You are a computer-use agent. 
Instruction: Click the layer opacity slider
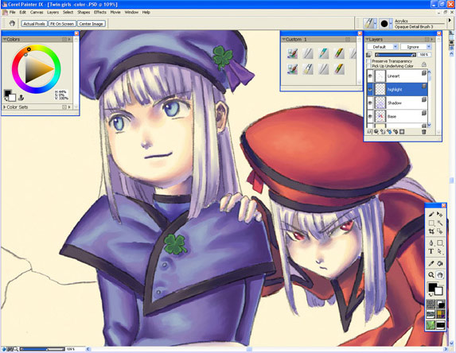point(396,55)
